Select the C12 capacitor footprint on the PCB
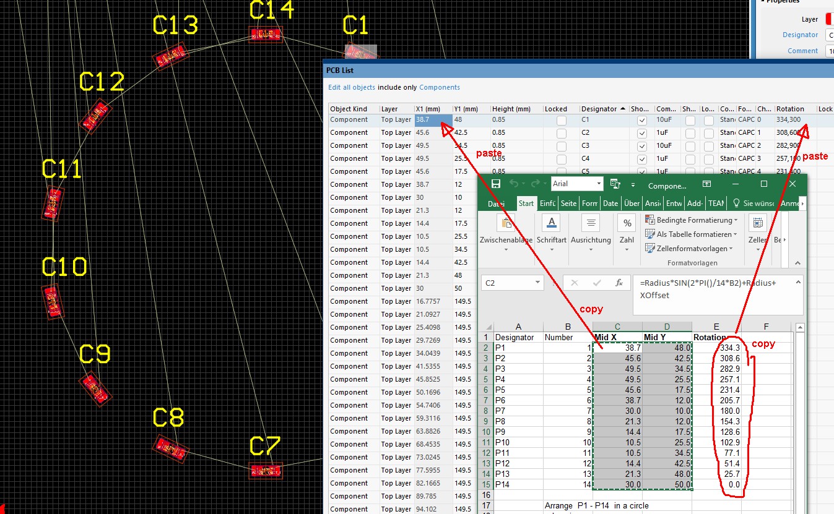834x514 pixels. coord(97,116)
